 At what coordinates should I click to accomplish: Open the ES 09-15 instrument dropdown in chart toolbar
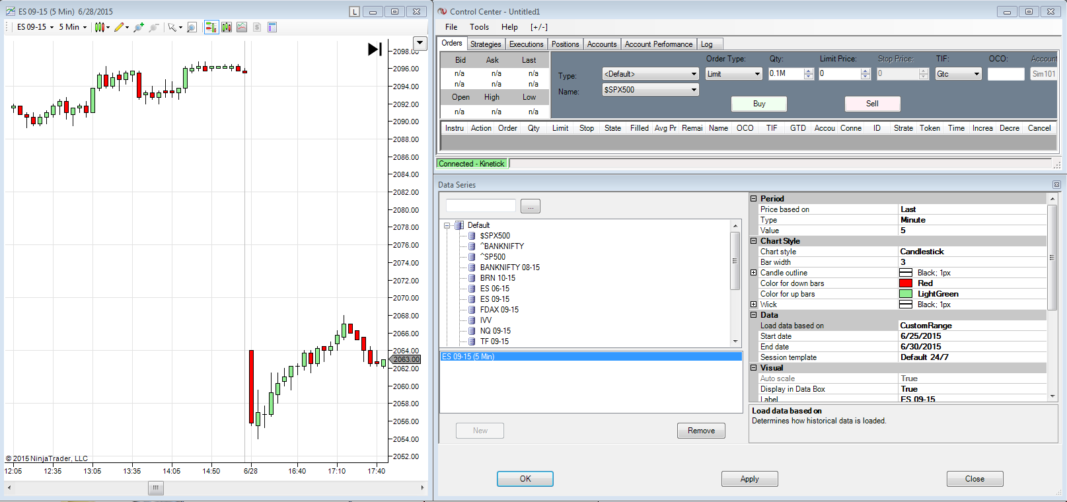[35, 27]
